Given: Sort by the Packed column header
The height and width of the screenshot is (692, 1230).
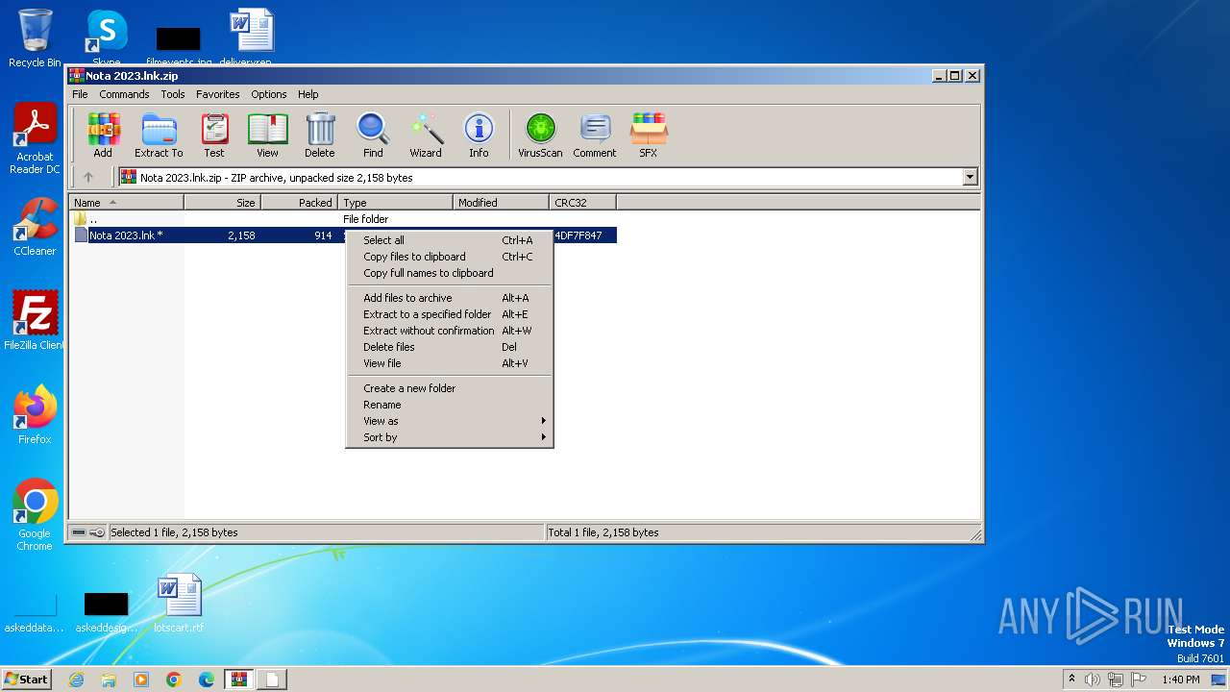Looking at the screenshot, I should click(299, 203).
